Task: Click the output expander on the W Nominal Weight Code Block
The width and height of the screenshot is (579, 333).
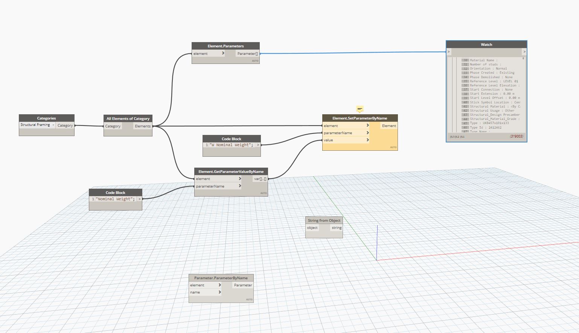Action: [x=258, y=145]
